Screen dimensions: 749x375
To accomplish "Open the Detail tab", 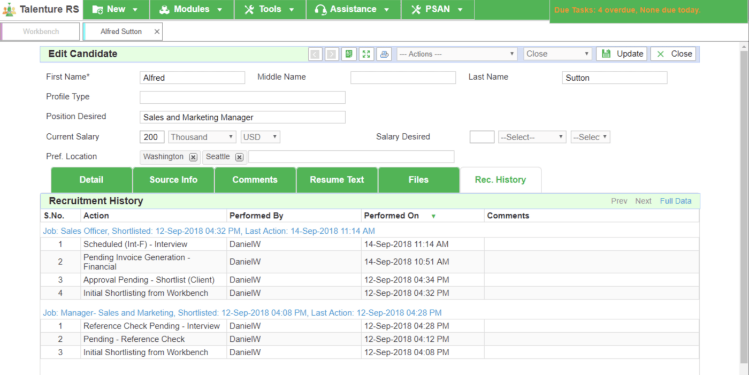I will pyautogui.click(x=91, y=180).
